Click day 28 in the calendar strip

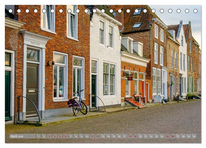pyautogui.click(x=183, y=136)
